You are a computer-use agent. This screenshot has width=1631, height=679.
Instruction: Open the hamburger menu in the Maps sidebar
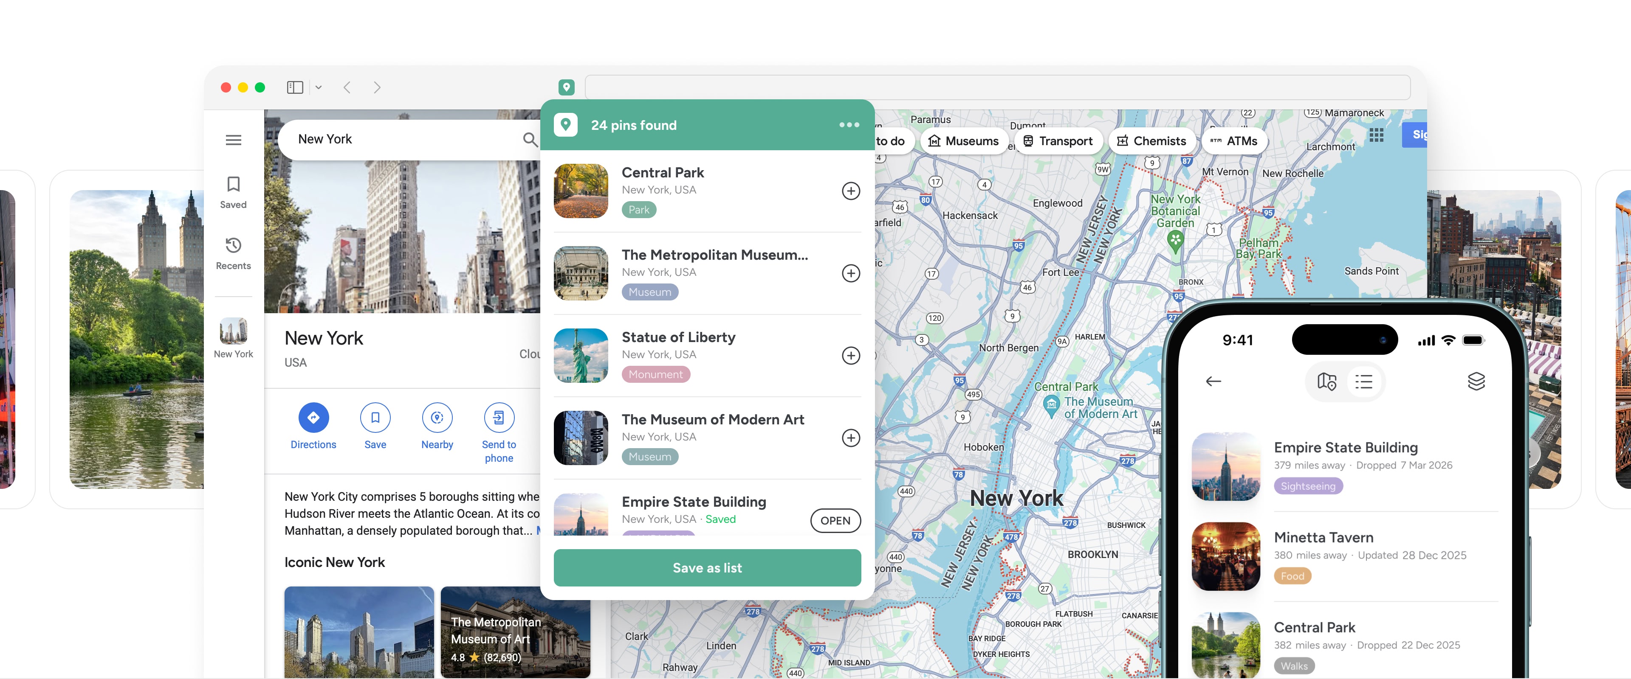[234, 139]
